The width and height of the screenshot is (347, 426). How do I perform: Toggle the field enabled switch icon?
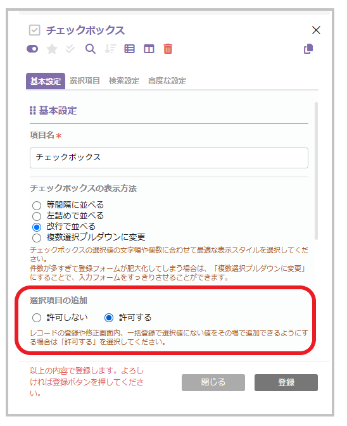[32, 49]
